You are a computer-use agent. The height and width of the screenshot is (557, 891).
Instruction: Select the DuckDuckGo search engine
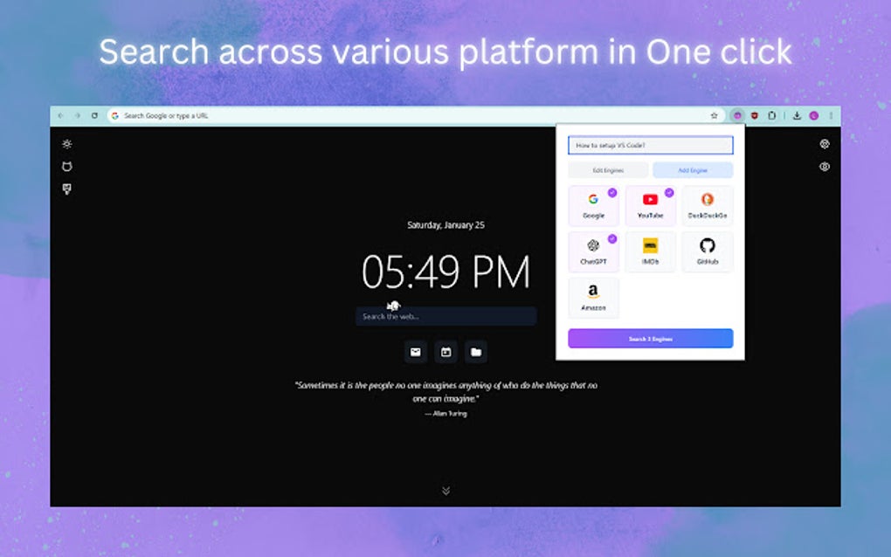tap(707, 206)
